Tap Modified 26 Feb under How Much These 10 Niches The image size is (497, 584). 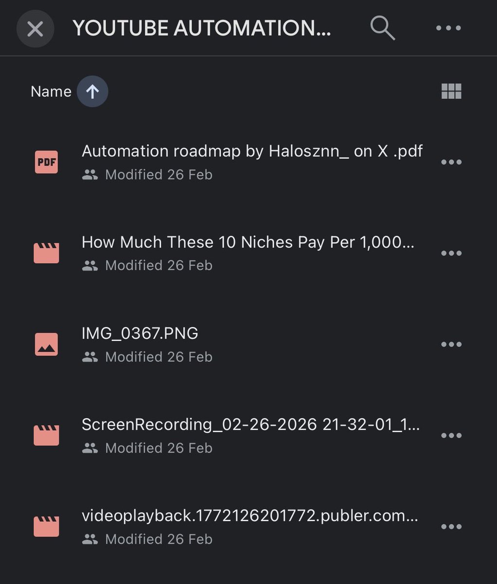coord(159,266)
